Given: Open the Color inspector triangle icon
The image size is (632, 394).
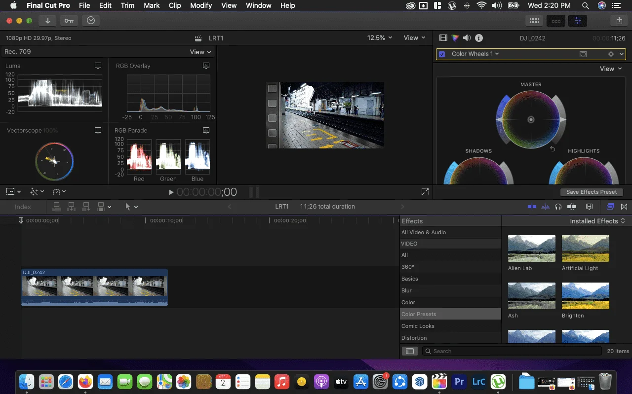Looking at the screenshot, I should [x=455, y=38].
